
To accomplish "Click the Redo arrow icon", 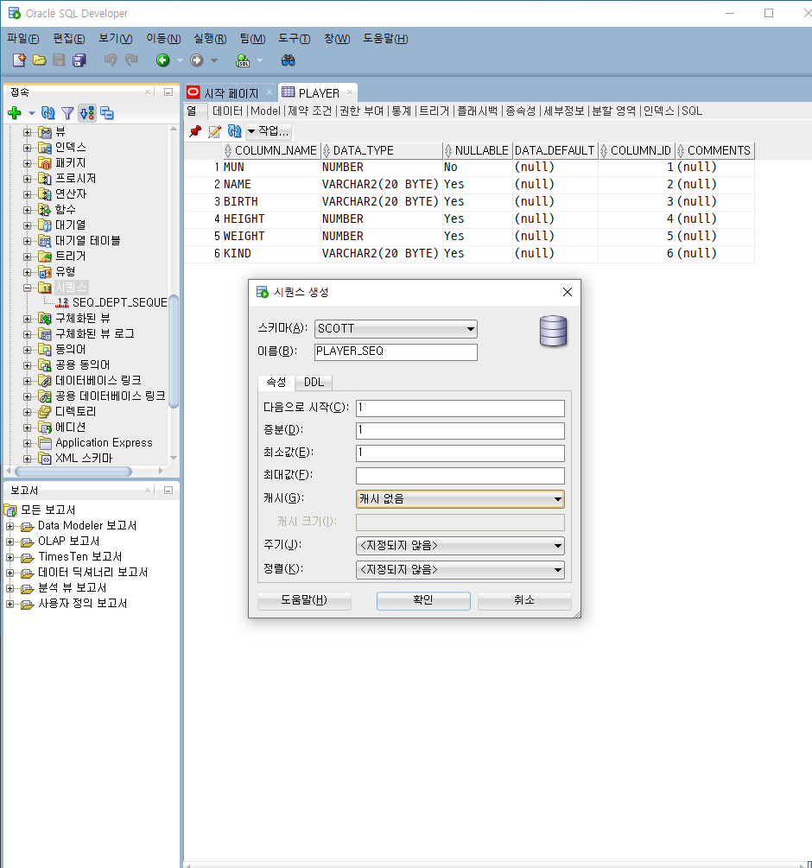I will click(x=131, y=60).
